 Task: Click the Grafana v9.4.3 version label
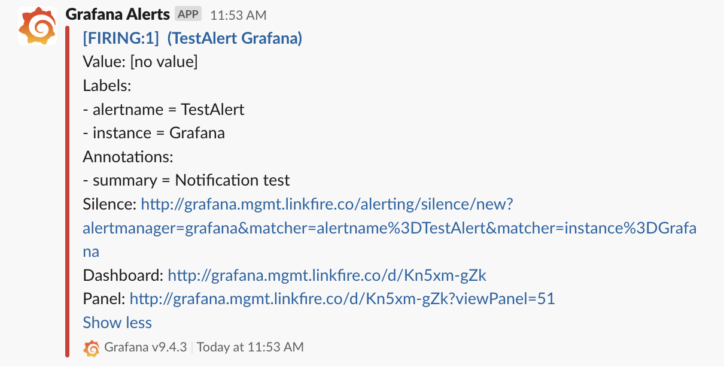(147, 347)
